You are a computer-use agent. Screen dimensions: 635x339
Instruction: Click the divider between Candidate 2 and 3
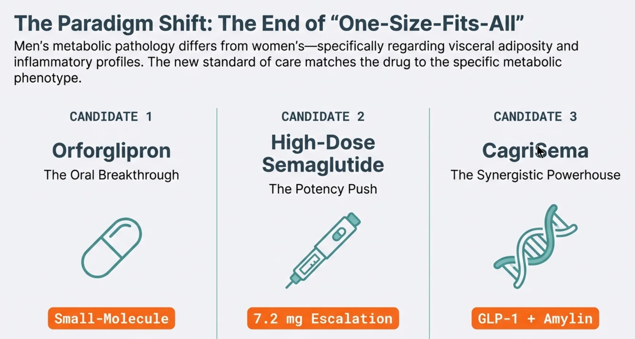point(429,223)
